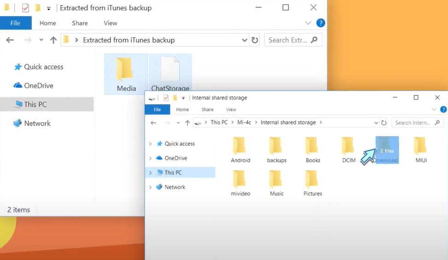This screenshot has width=448, height=260.
Task: Open the Books folder
Action: (313, 150)
